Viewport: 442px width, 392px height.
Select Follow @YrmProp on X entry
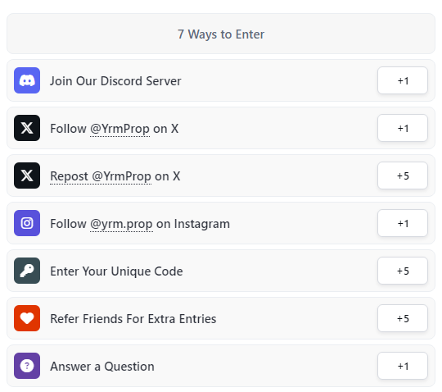pyautogui.click(x=221, y=128)
